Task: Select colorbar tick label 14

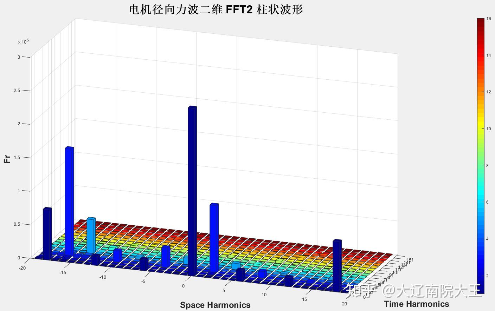Action: coord(488,55)
